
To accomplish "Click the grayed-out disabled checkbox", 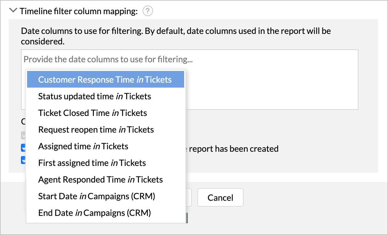I will 23,136.
